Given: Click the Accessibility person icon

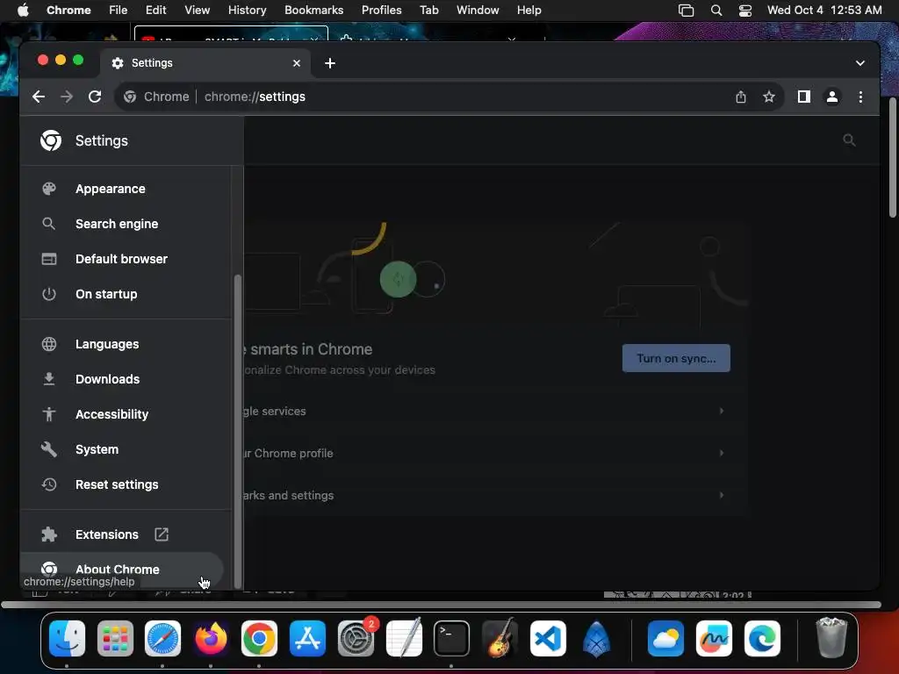Looking at the screenshot, I should [x=49, y=414].
